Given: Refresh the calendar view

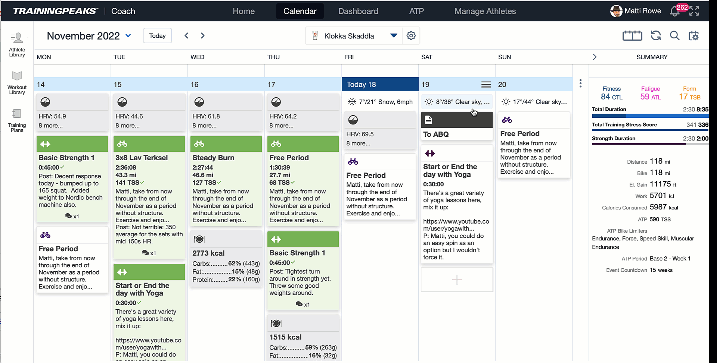Looking at the screenshot, I should click(x=656, y=36).
